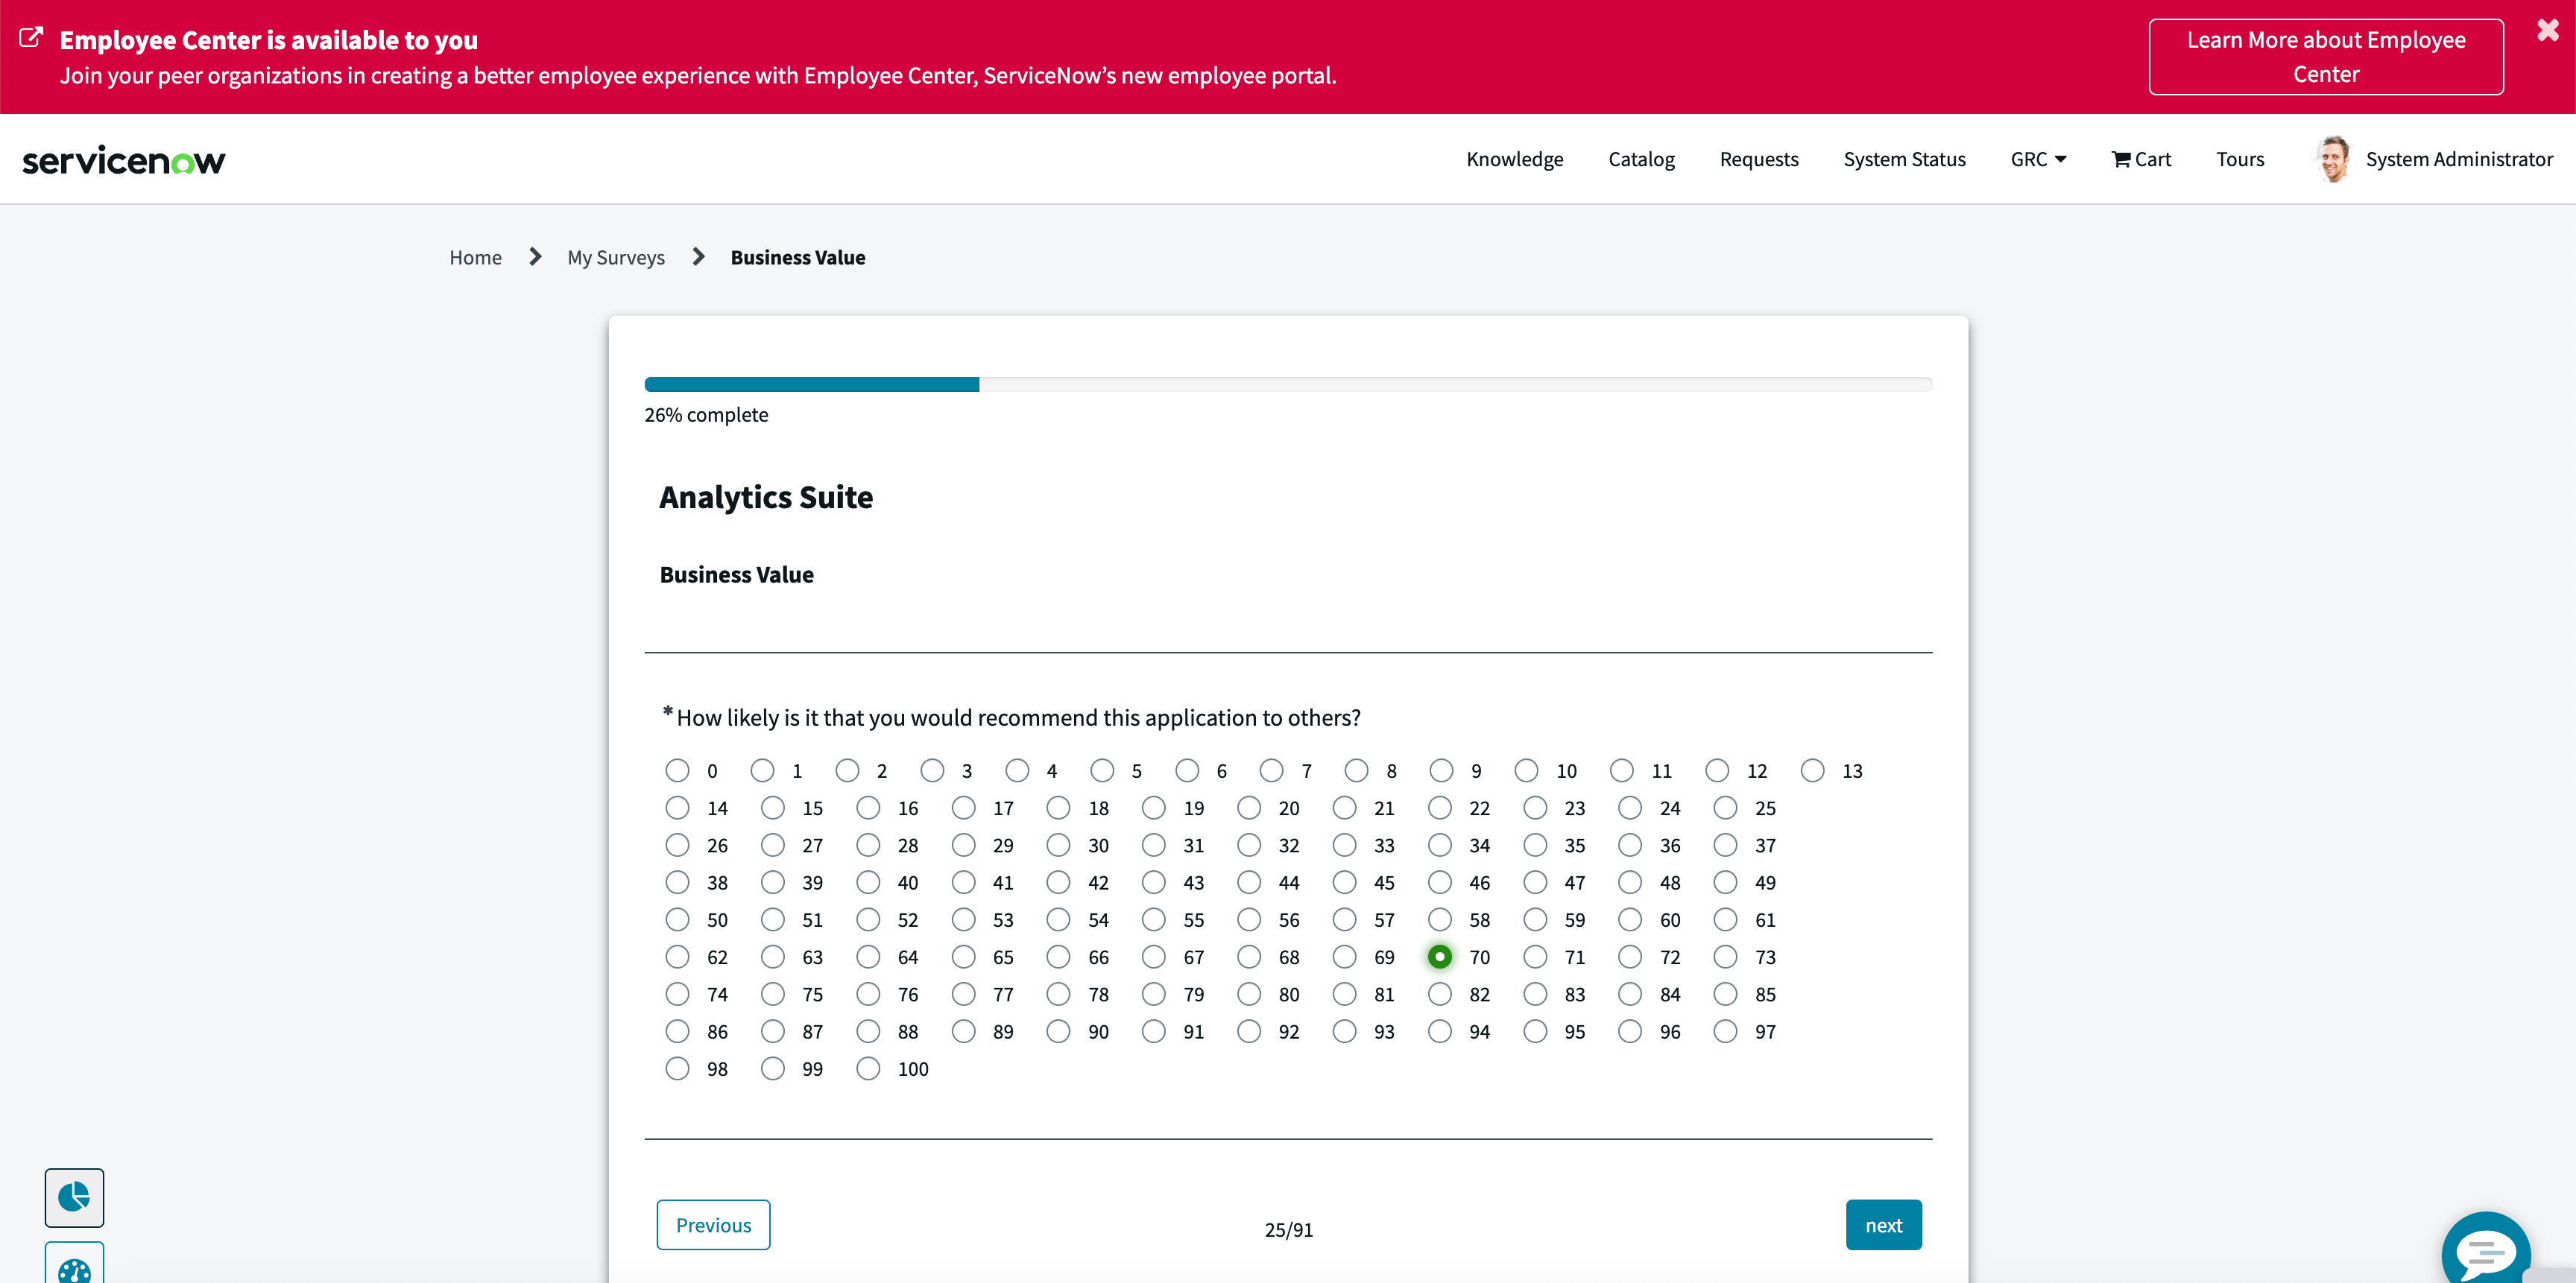The image size is (2576, 1283).
Task: Select rating 5 radio button
Action: 1102,770
